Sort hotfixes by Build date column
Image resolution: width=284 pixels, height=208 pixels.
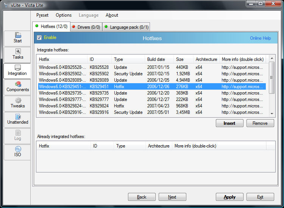(156, 59)
